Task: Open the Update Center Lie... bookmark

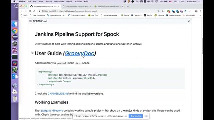Action: (57, 15)
